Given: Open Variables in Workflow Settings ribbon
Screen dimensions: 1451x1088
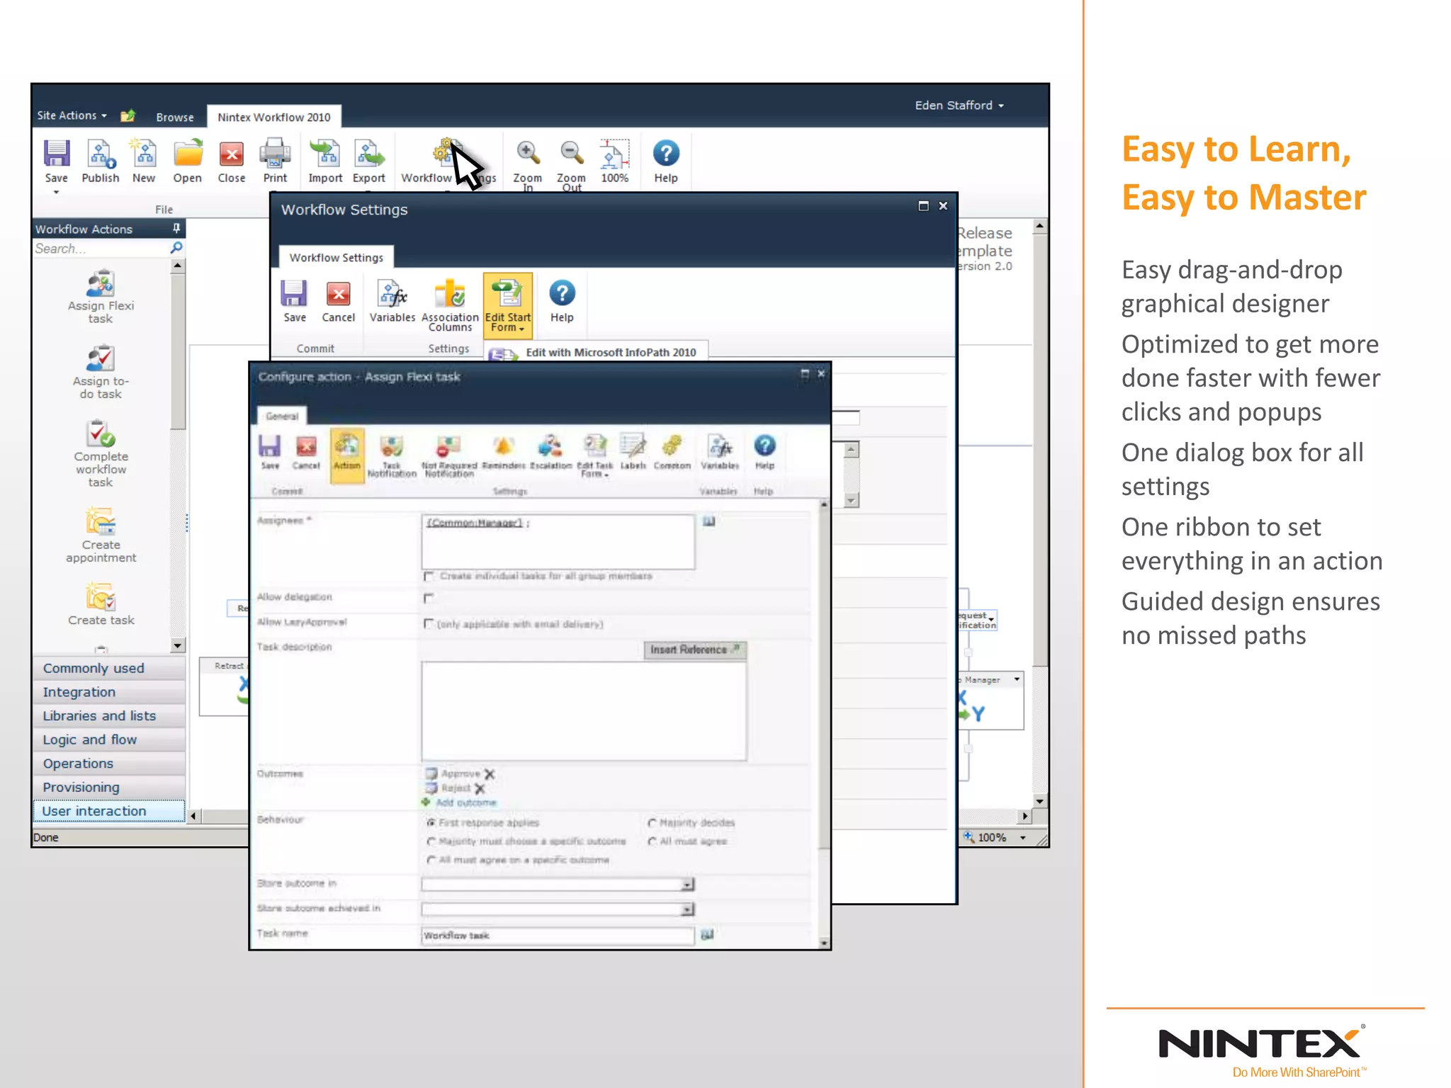Looking at the screenshot, I should point(392,302).
